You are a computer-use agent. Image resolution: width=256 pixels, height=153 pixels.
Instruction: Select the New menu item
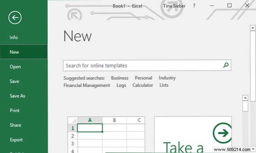pyautogui.click(x=24, y=52)
